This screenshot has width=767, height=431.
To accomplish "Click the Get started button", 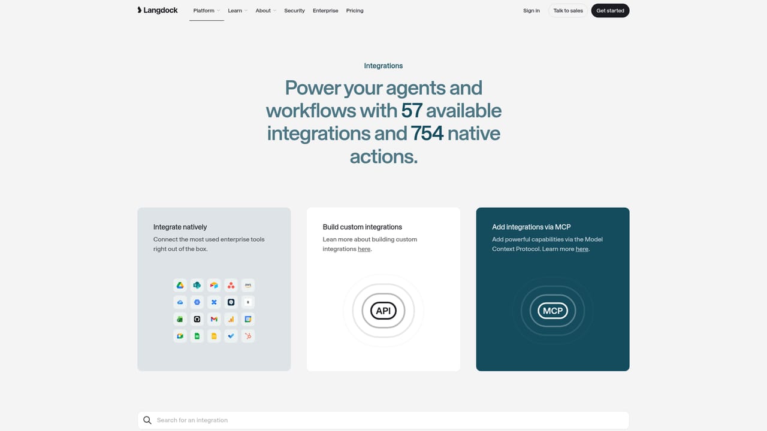I will tap(610, 11).
